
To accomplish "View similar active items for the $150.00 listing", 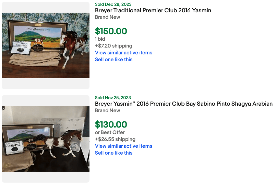I will (x=123, y=53).
